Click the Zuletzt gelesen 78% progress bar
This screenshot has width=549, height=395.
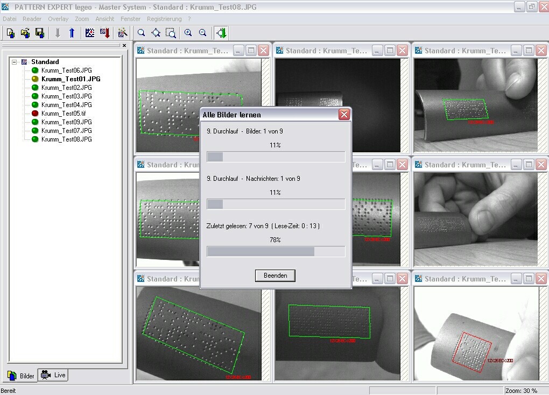(x=276, y=251)
